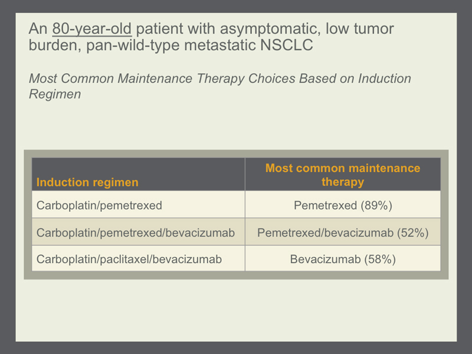The image size is (472, 354).
Task: Click the word "Induction" in the italic subtitle
Action: click(x=385, y=78)
